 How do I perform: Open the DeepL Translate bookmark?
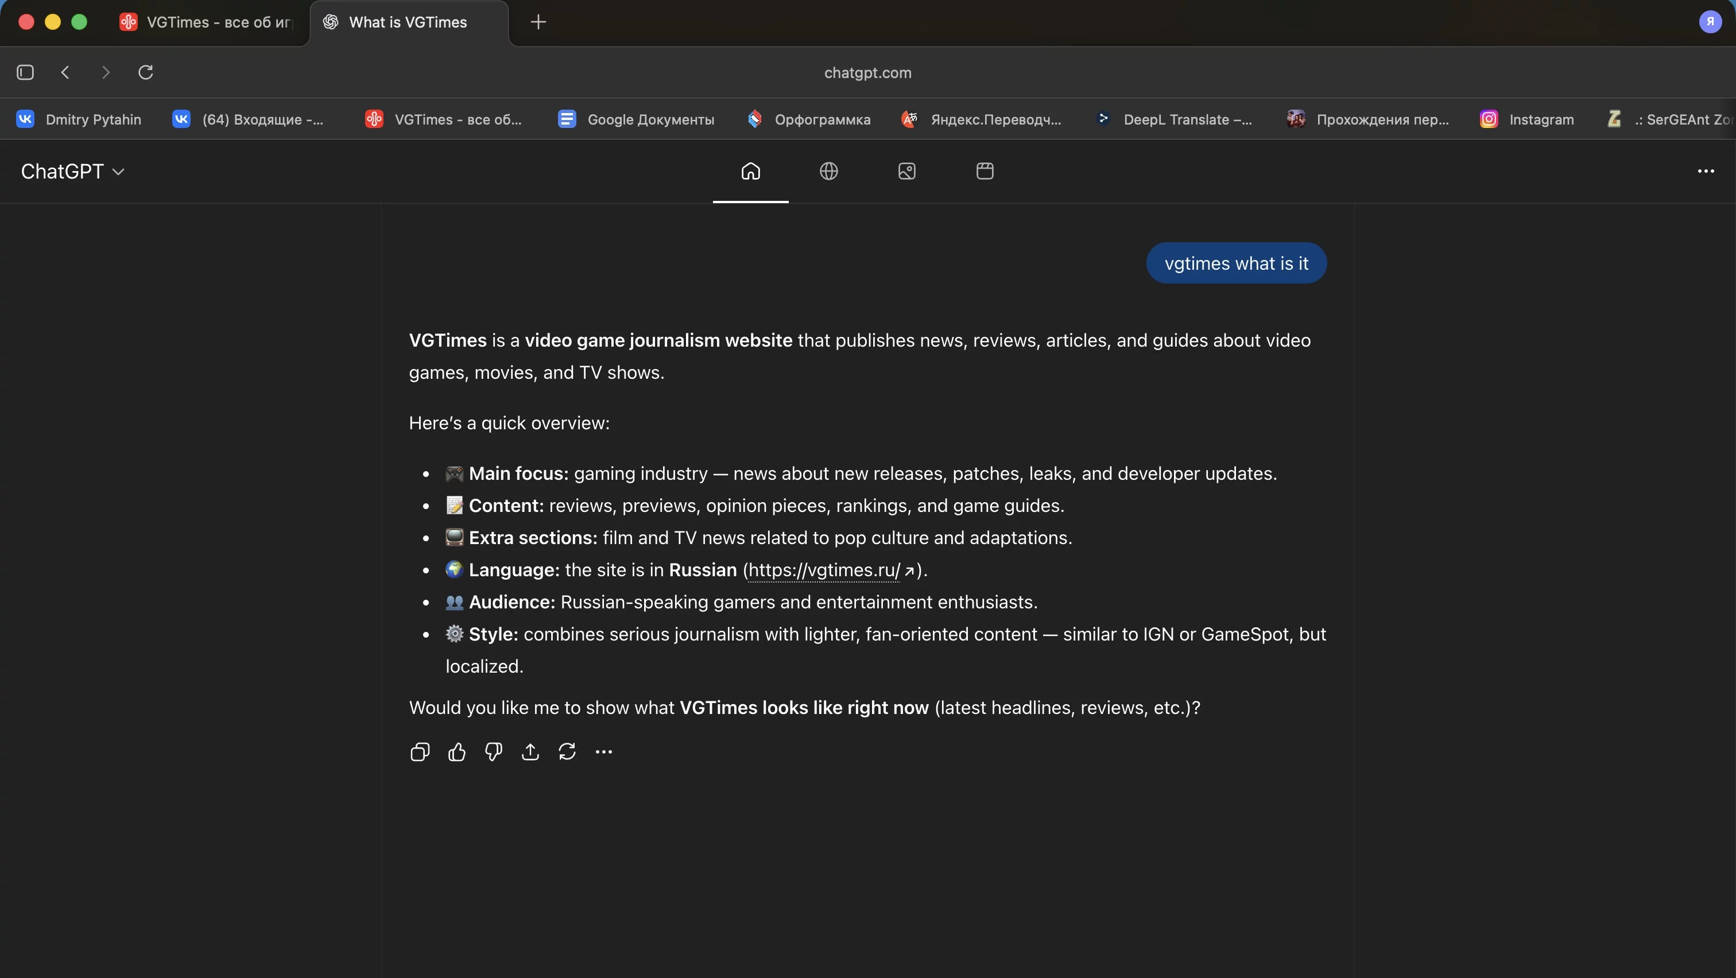[1175, 119]
